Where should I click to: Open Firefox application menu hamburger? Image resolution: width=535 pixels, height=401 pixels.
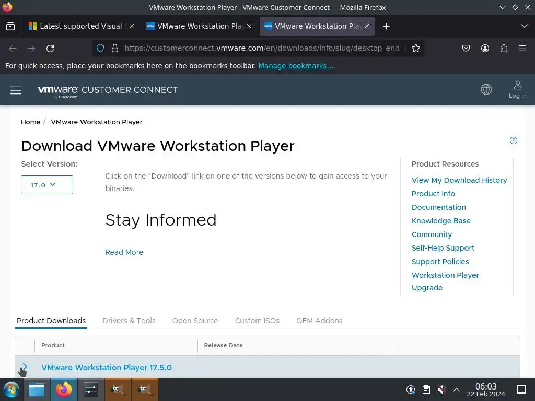click(522, 49)
